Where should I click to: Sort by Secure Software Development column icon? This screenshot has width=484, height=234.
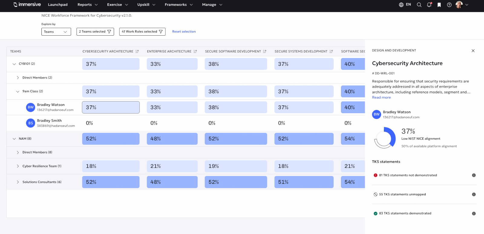click(265, 51)
